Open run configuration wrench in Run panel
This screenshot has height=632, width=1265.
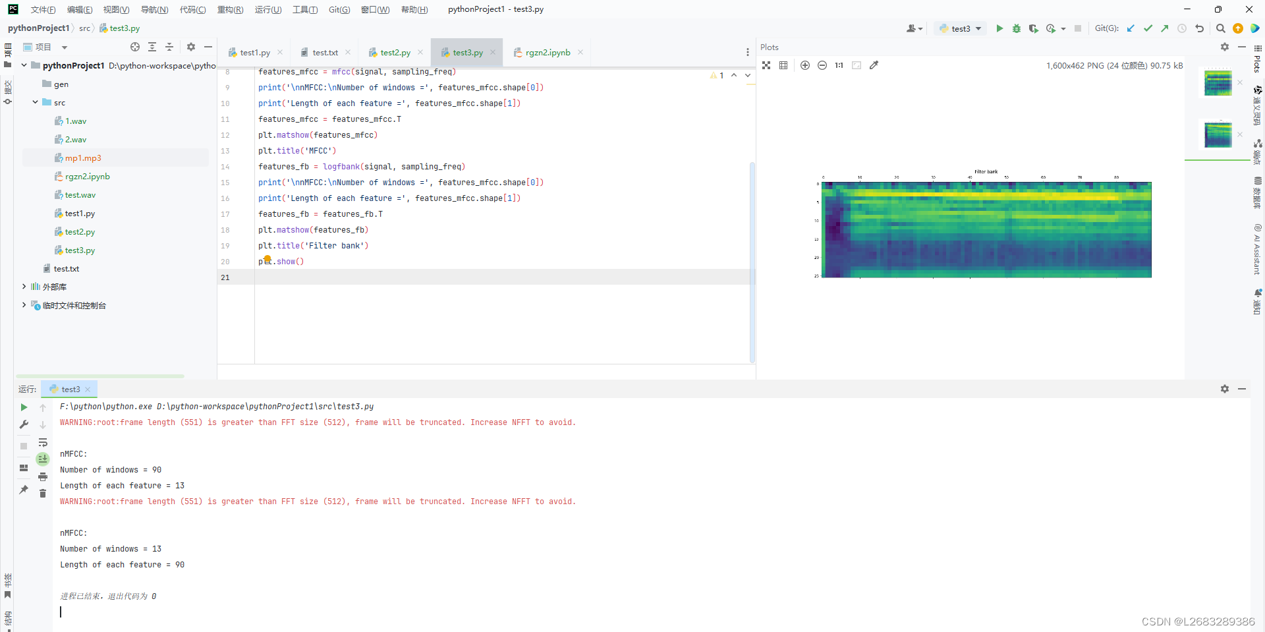pos(24,424)
